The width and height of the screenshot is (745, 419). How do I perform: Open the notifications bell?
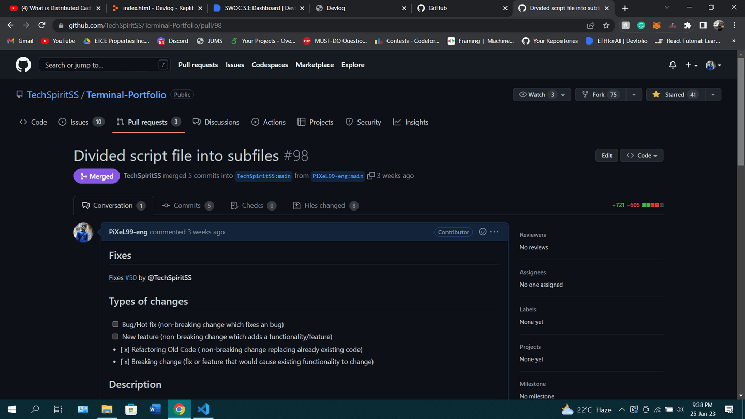tap(673, 65)
